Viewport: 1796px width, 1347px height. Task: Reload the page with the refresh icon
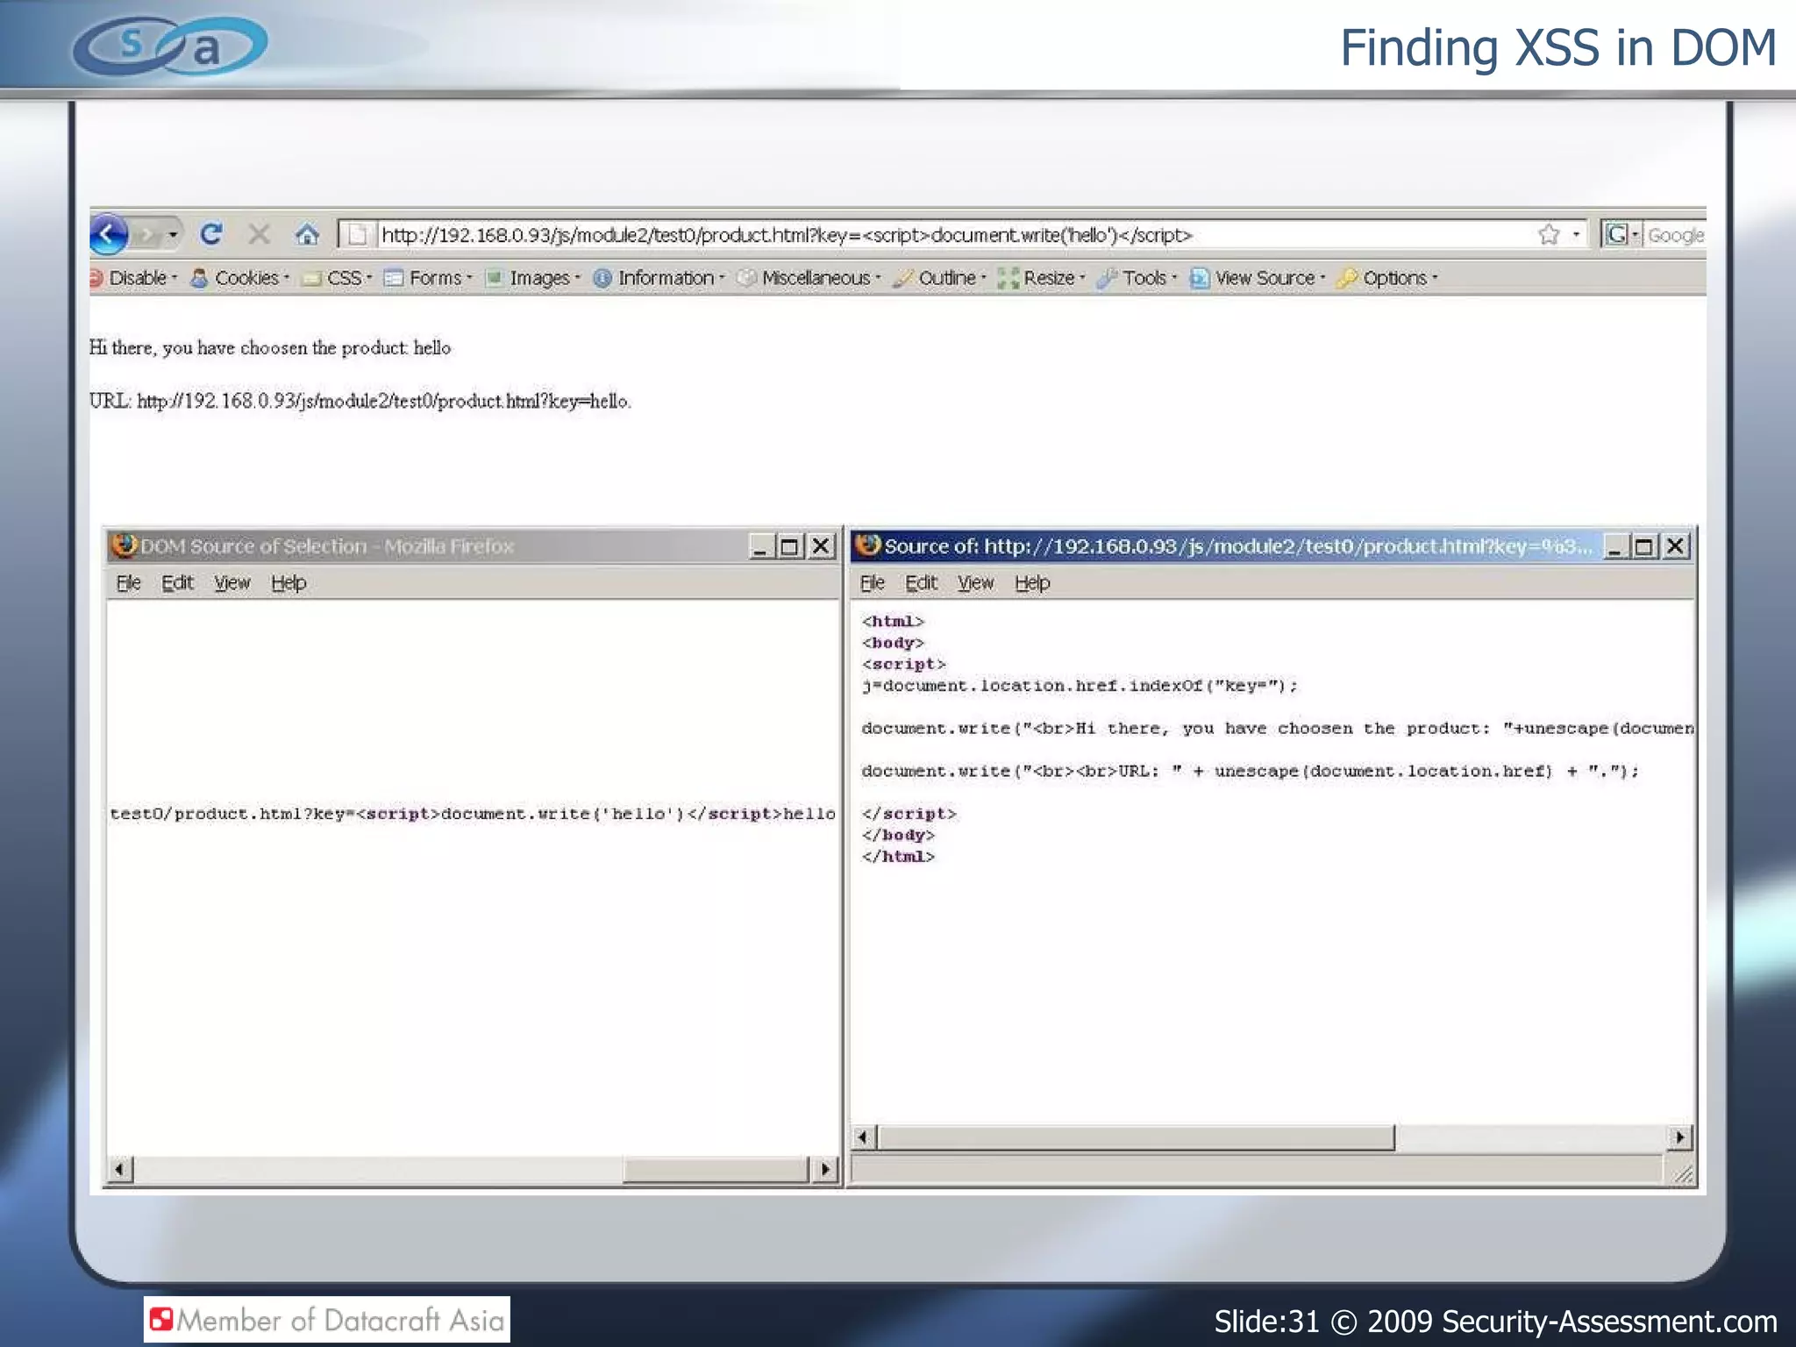click(x=211, y=234)
